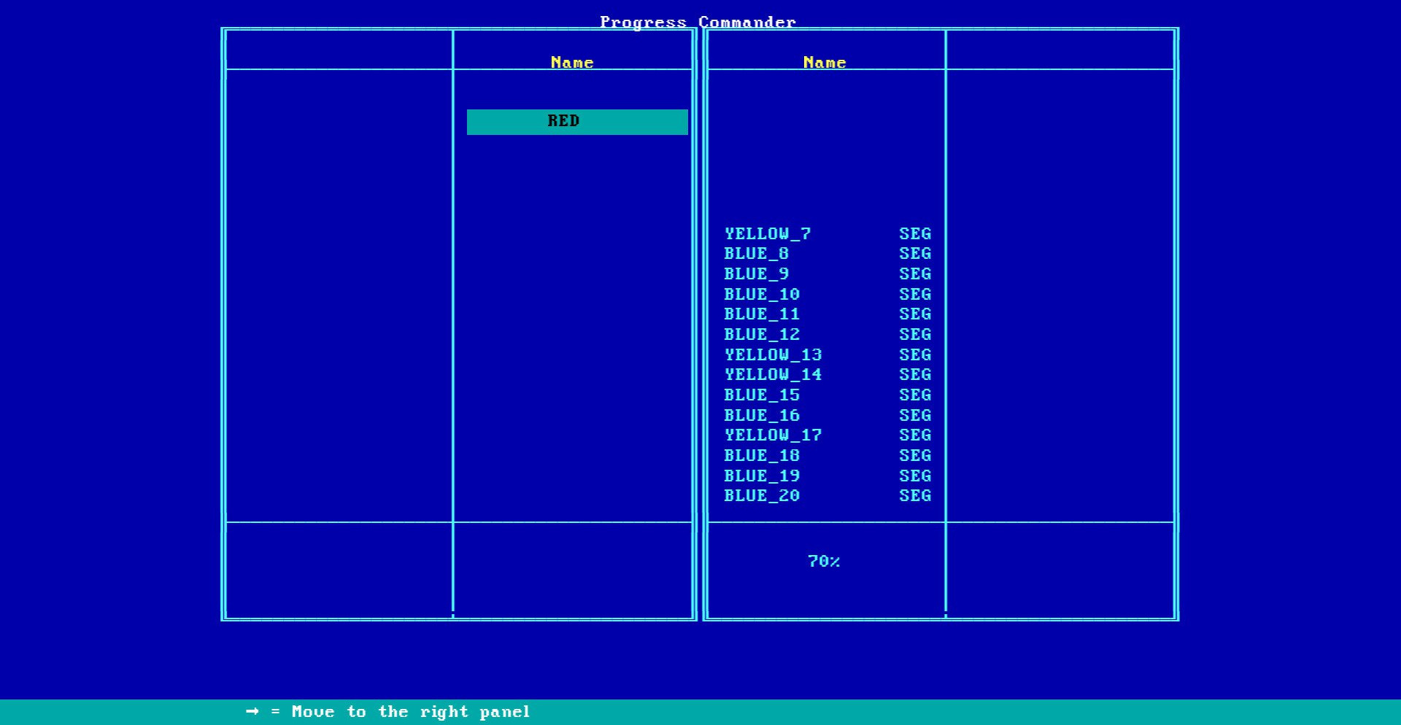Click the right arrow hint in status bar

pyautogui.click(x=252, y=712)
